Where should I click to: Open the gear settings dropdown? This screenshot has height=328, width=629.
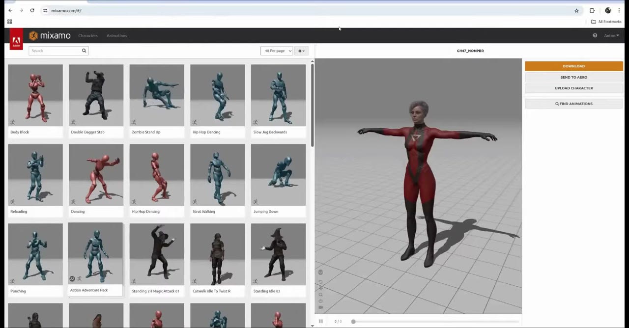point(301,51)
